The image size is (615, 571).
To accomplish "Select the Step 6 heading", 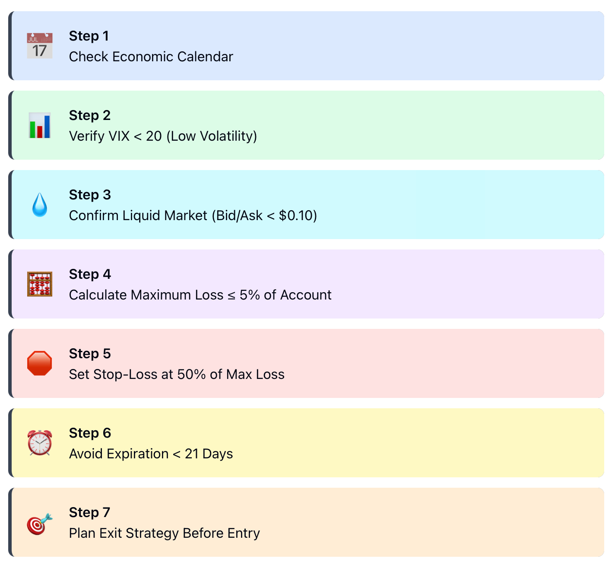I will click(90, 433).
